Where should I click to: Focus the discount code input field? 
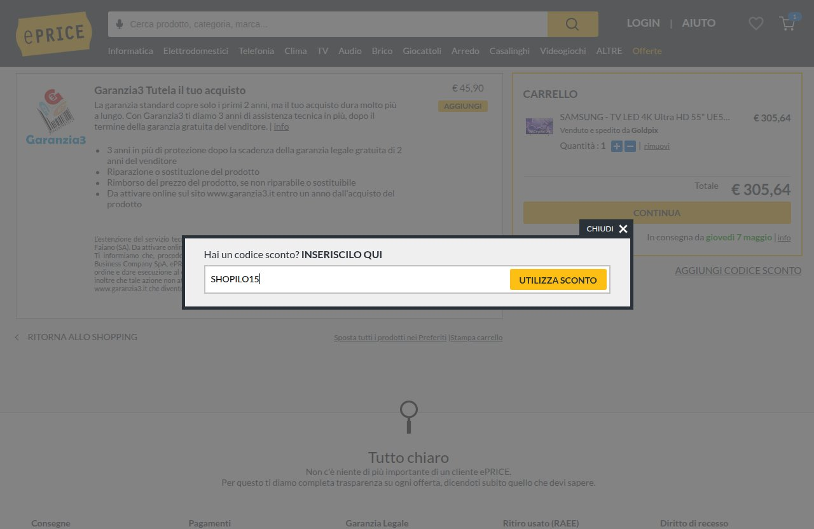[357, 279]
